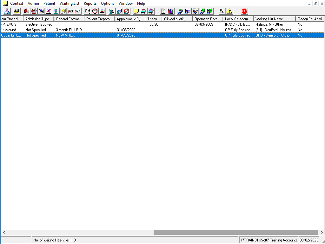Click the form with yellow star icon
The width and height of the screenshot is (325, 244).
tap(63, 11)
